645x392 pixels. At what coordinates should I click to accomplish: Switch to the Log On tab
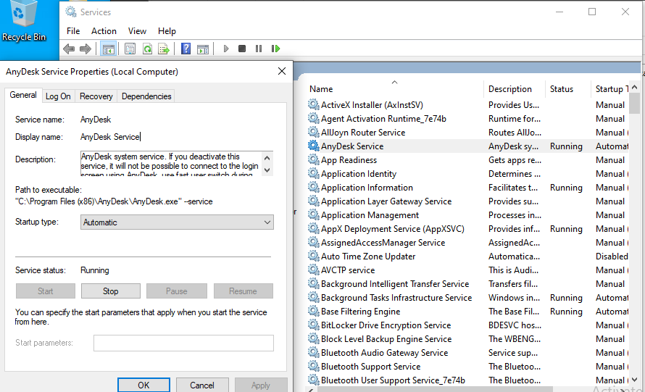point(58,96)
